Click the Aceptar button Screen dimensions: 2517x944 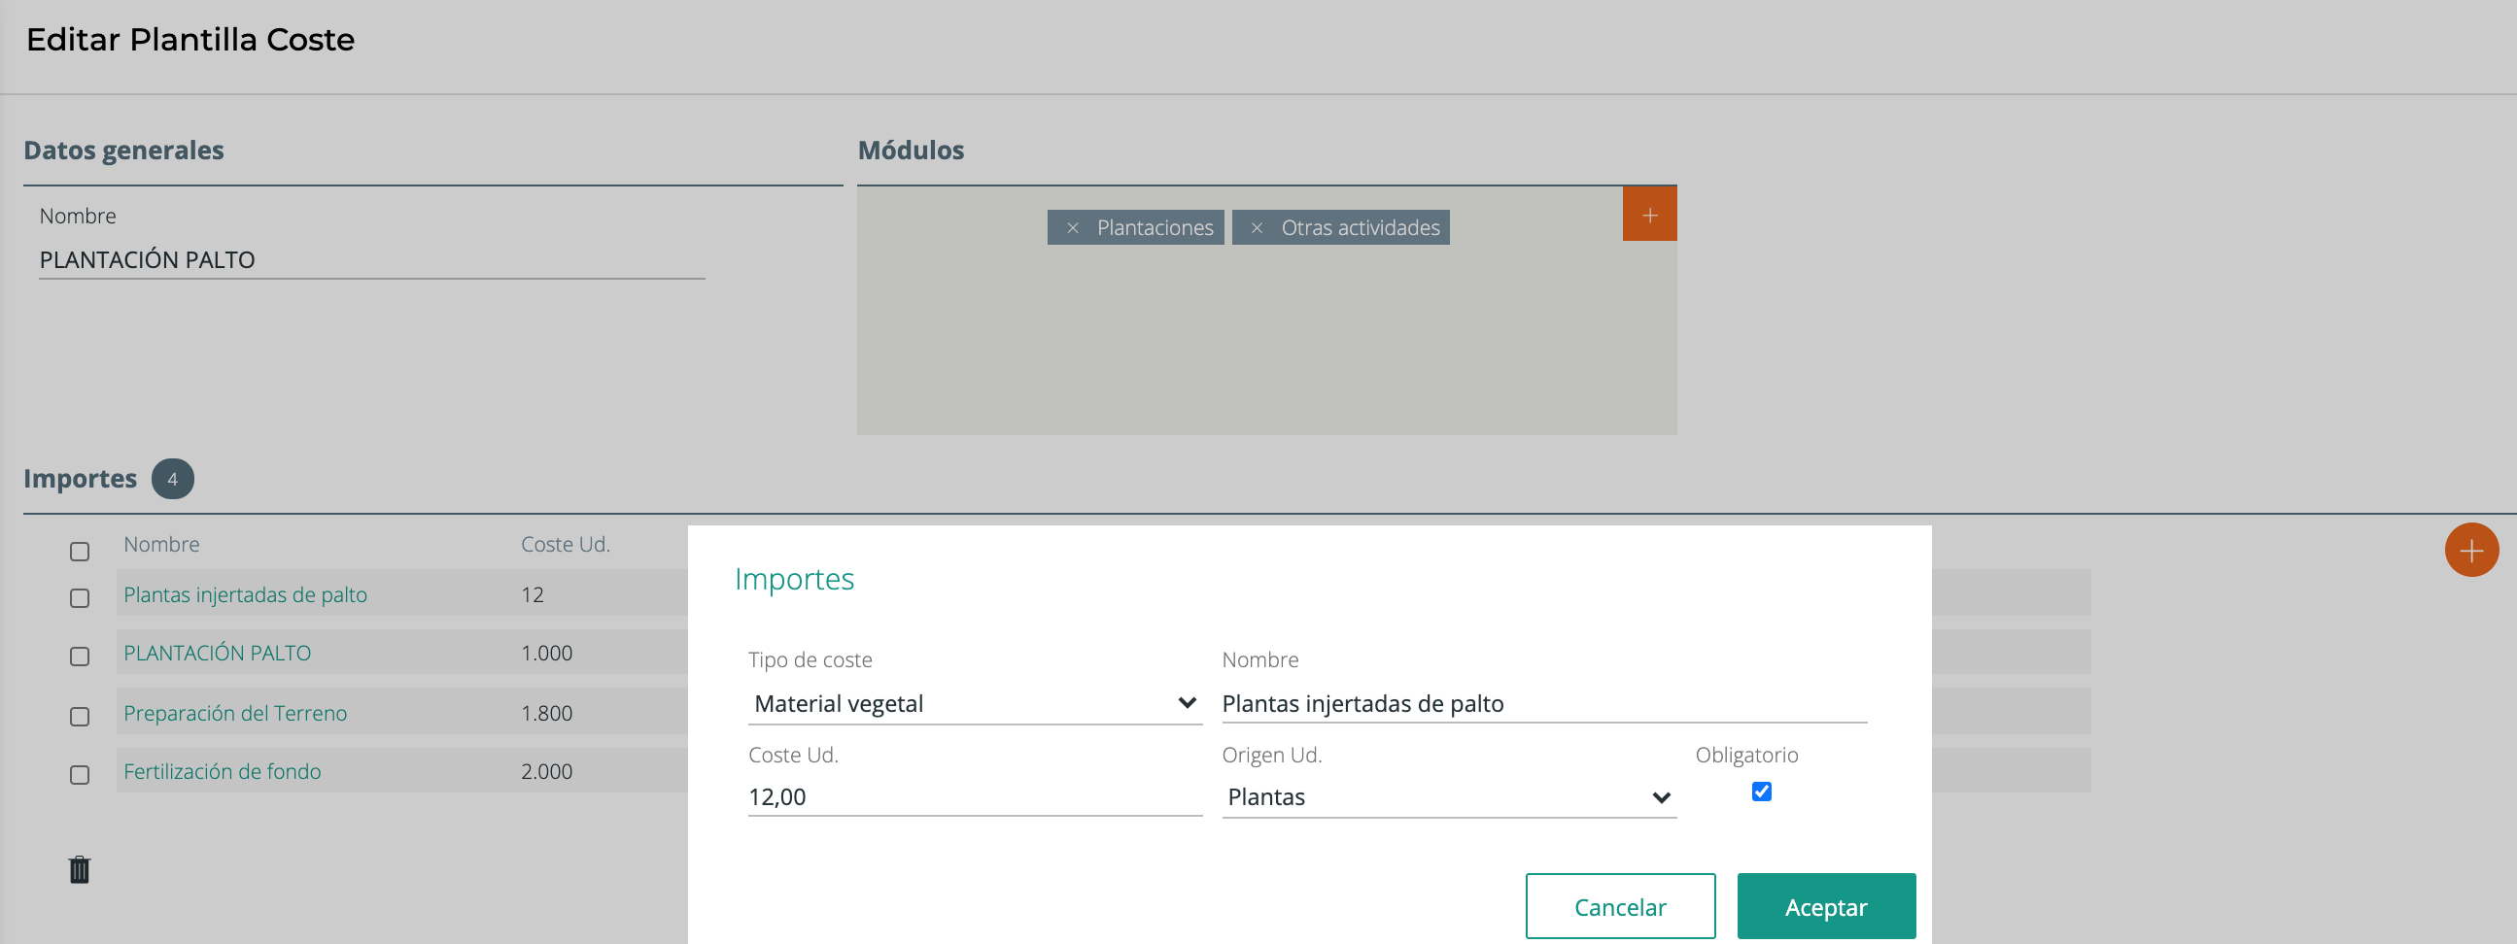point(1825,906)
